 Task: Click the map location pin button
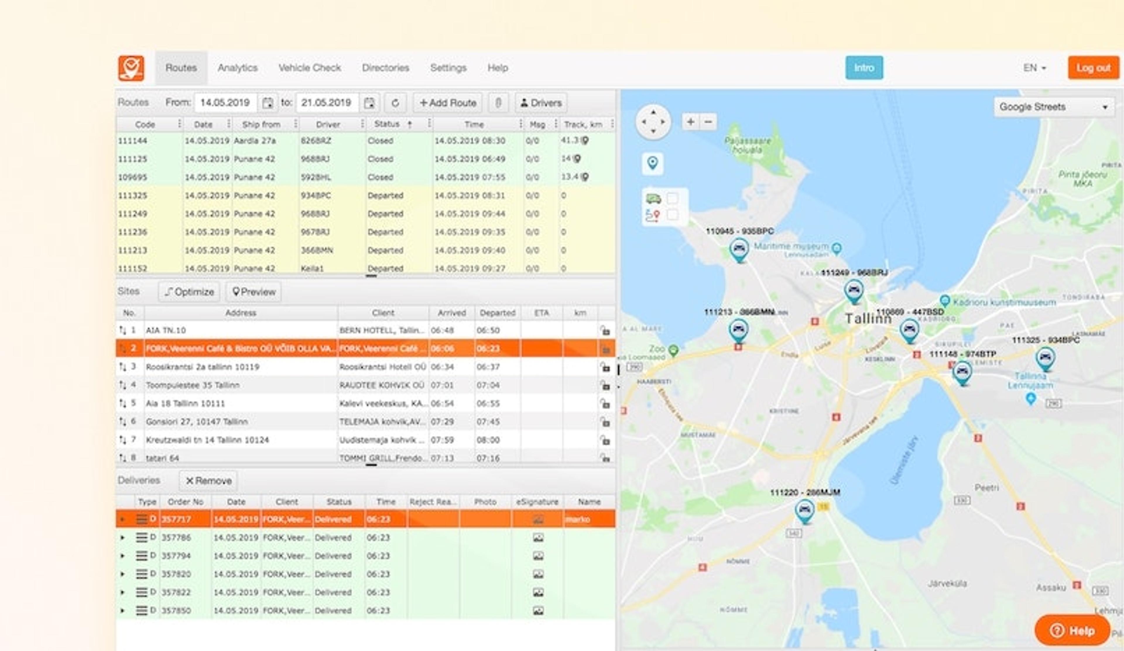[652, 163]
